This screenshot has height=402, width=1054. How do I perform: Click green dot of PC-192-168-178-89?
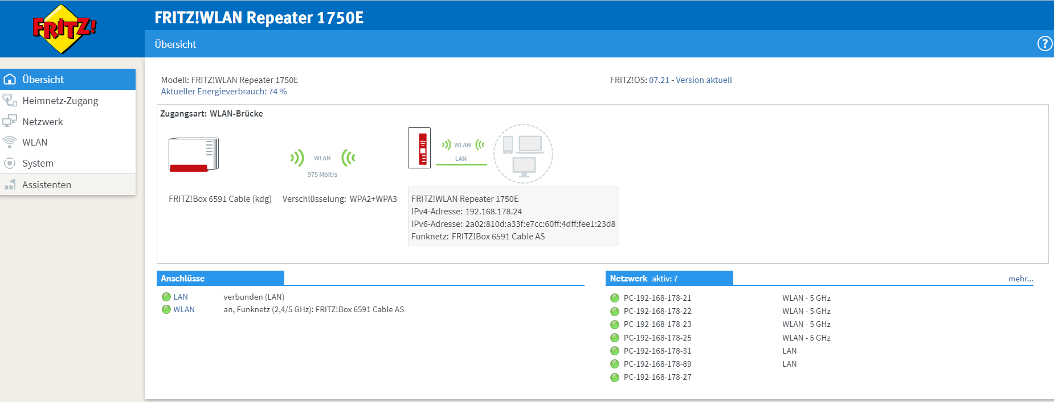pyautogui.click(x=615, y=364)
